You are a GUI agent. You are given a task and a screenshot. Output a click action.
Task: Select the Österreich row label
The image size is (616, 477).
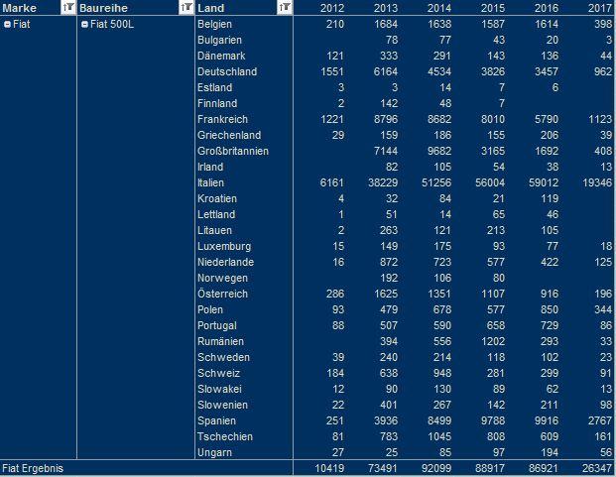pos(222,295)
